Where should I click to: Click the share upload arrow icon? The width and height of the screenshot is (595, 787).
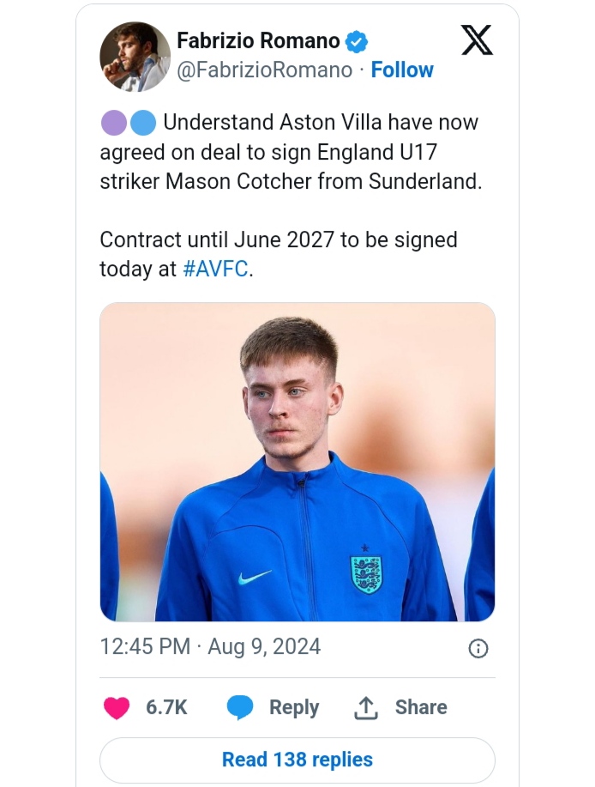click(x=366, y=708)
